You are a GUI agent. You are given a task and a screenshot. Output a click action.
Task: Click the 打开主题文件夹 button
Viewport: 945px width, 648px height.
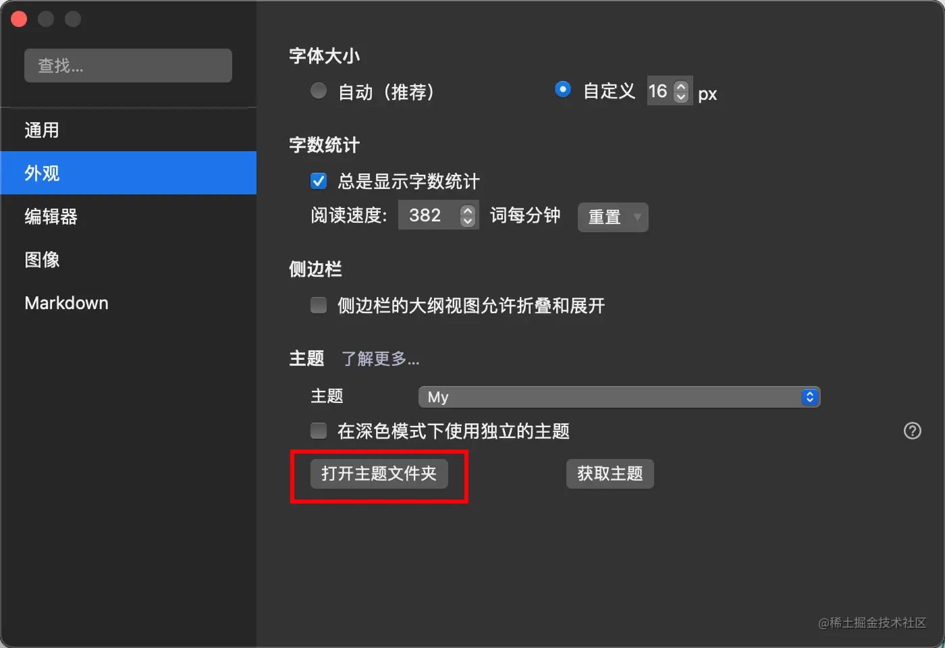point(379,474)
